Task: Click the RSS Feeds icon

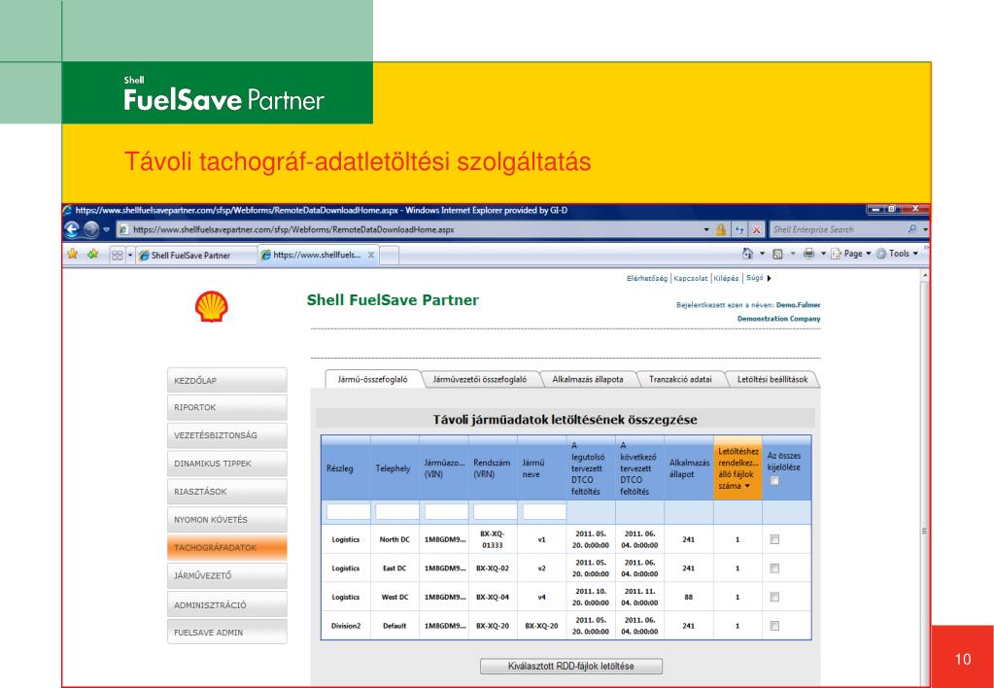Action: (x=778, y=254)
